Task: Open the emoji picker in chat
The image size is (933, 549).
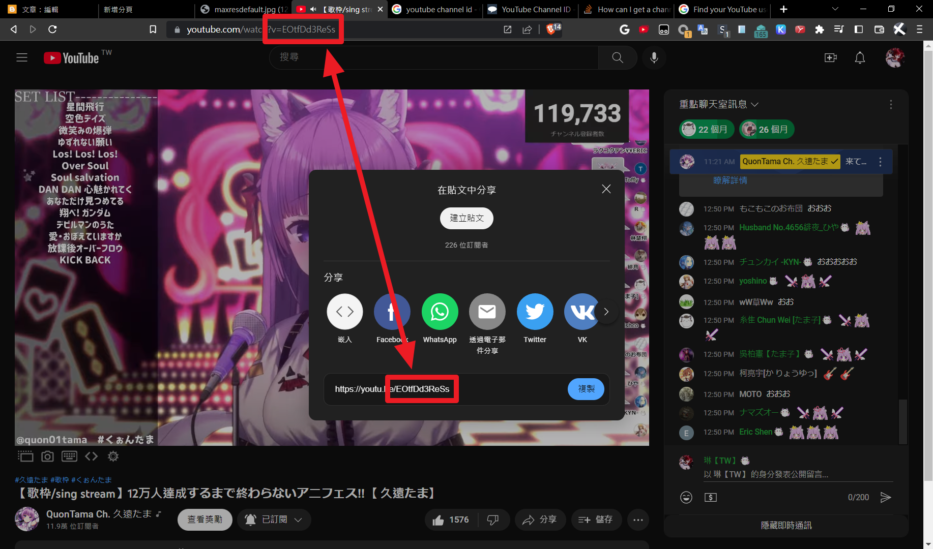Action: (686, 497)
